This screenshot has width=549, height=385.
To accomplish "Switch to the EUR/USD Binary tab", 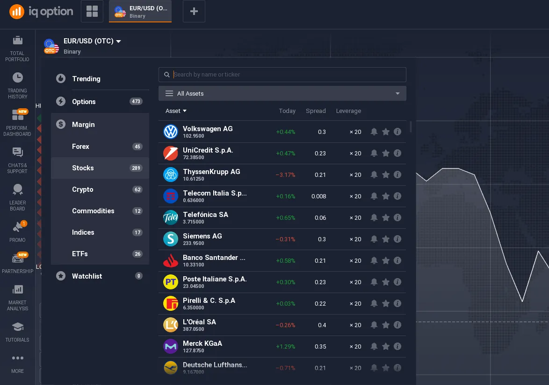I will click(x=140, y=12).
